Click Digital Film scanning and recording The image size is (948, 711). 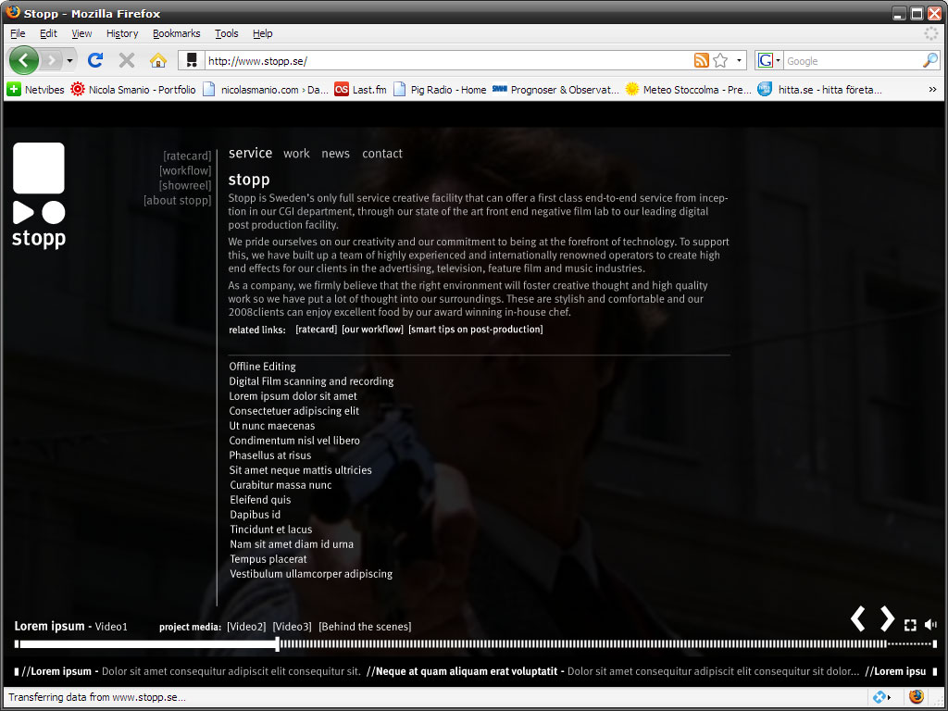311,381
